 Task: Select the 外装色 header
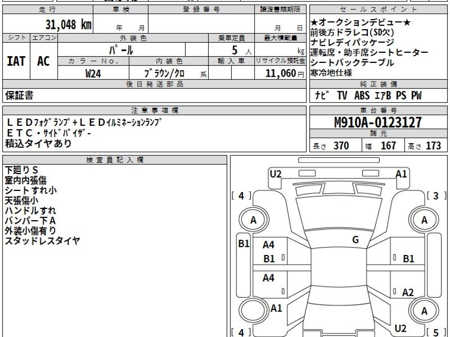[x=133, y=38]
